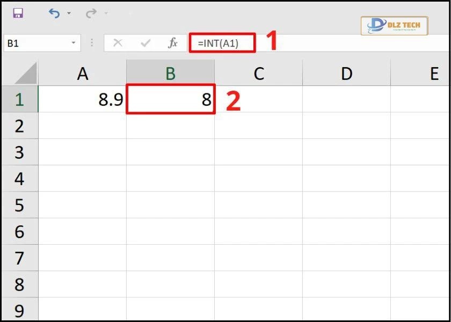
Task: Click the formula bar showing =INT(A1)
Action: click(x=319, y=43)
